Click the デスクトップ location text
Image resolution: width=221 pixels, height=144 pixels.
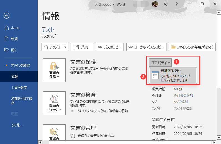(49, 36)
